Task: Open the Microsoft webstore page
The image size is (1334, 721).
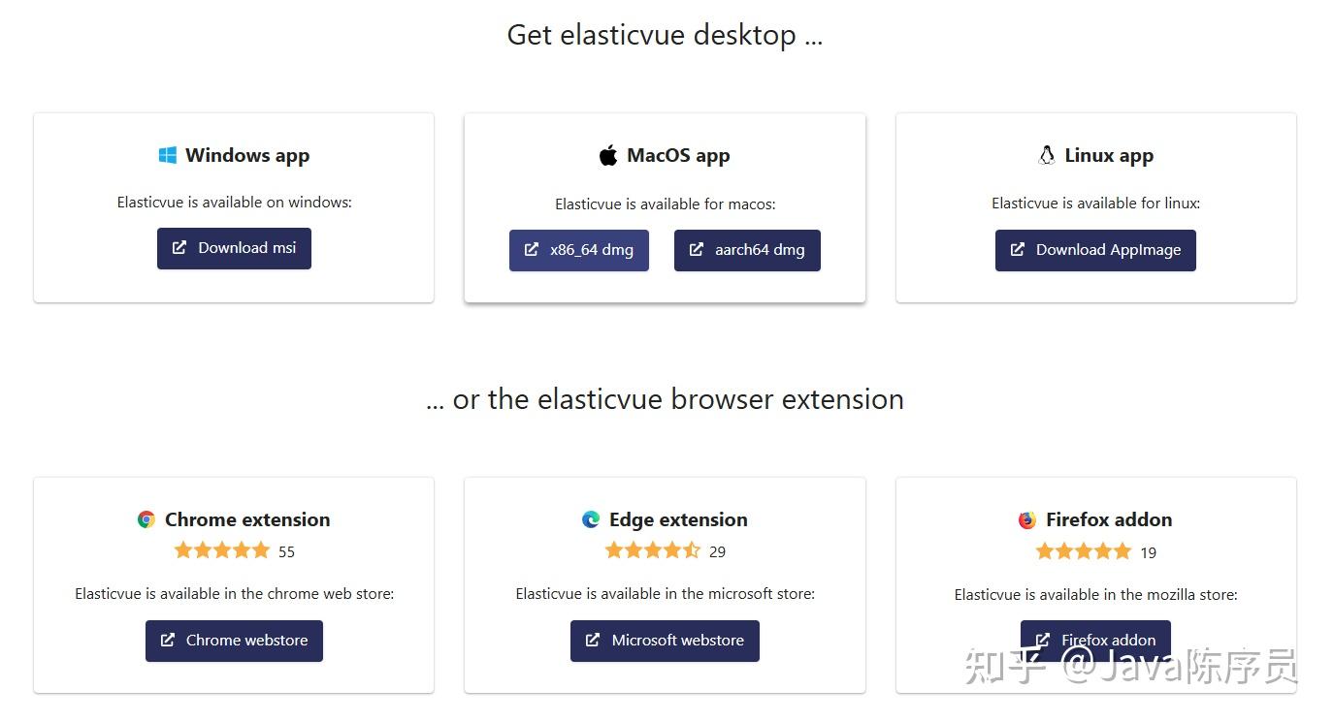Action: [665, 640]
